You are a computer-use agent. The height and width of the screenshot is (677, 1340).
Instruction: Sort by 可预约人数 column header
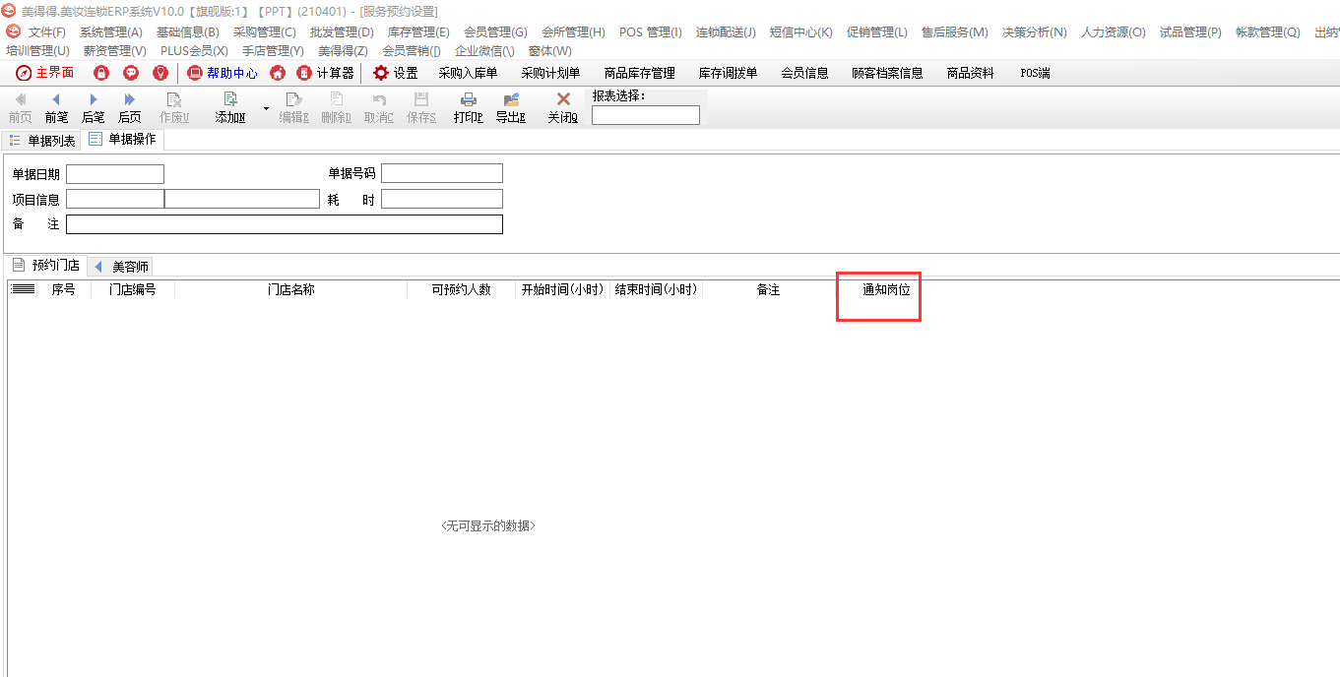[462, 289]
